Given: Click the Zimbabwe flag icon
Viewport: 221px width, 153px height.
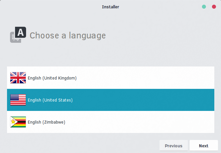Looking at the screenshot, I should click(x=18, y=122).
